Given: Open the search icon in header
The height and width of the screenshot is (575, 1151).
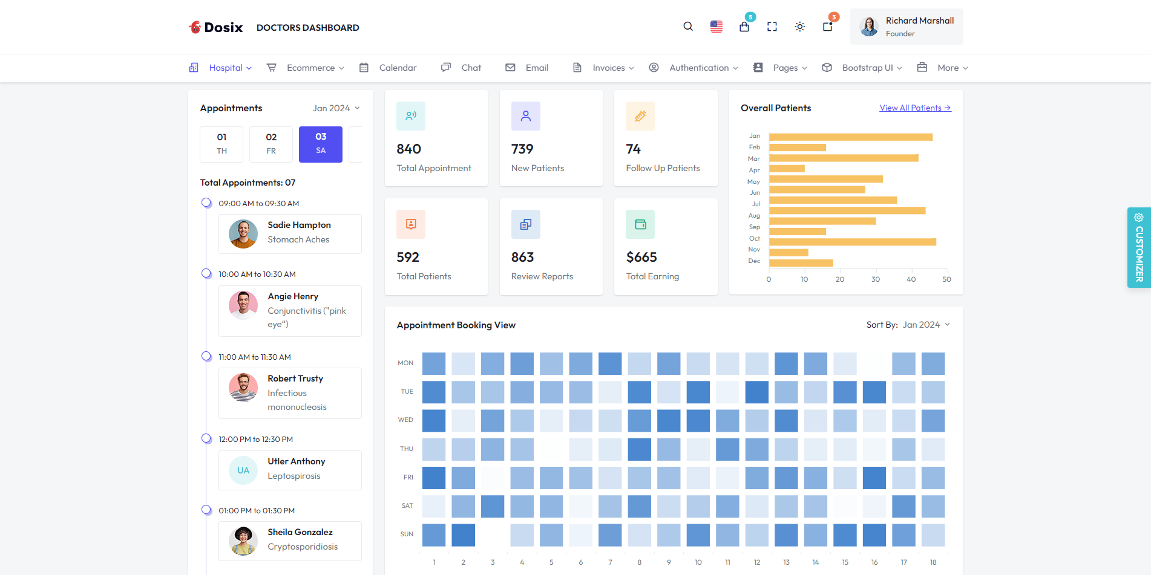Looking at the screenshot, I should point(688,27).
